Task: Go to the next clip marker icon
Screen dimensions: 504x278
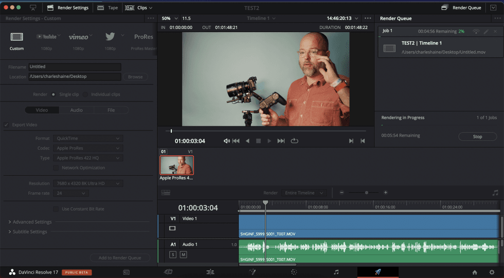Action: pos(351,141)
